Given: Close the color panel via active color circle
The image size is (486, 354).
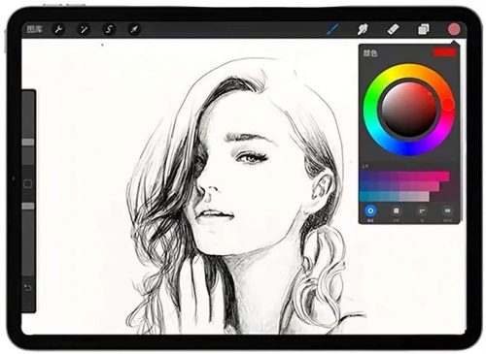Looking at the screenshot, I should [x=454, y=29].
